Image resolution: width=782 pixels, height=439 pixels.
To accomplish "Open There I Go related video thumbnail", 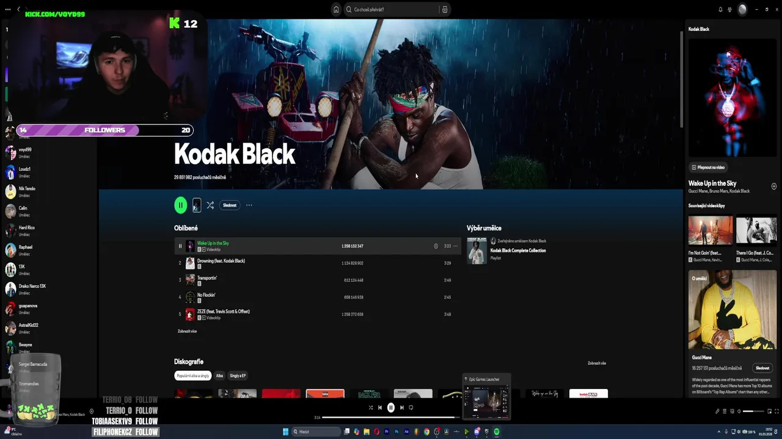I will pos(756,230).
